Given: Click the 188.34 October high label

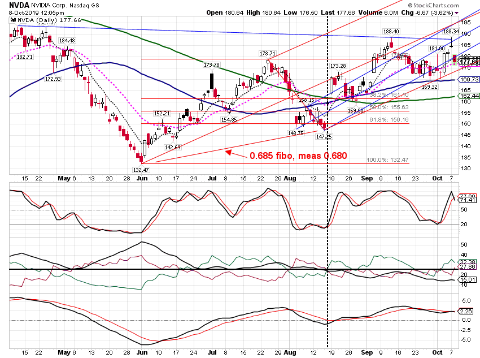Looking at the screenshot, I should coord(451,32).
